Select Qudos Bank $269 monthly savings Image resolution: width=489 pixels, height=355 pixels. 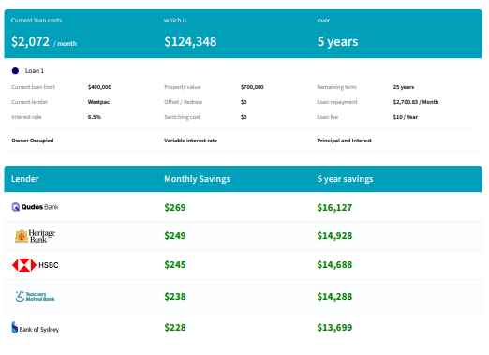pos(175,207)
